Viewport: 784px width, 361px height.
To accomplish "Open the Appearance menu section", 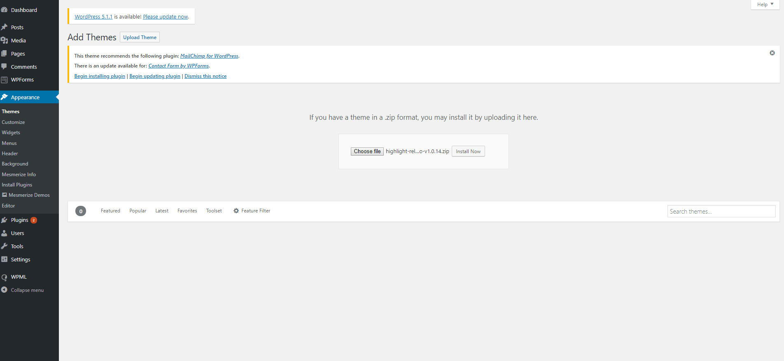I will coord(25,98).
